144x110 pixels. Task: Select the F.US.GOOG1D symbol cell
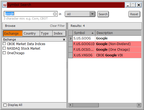coord(84,44)
